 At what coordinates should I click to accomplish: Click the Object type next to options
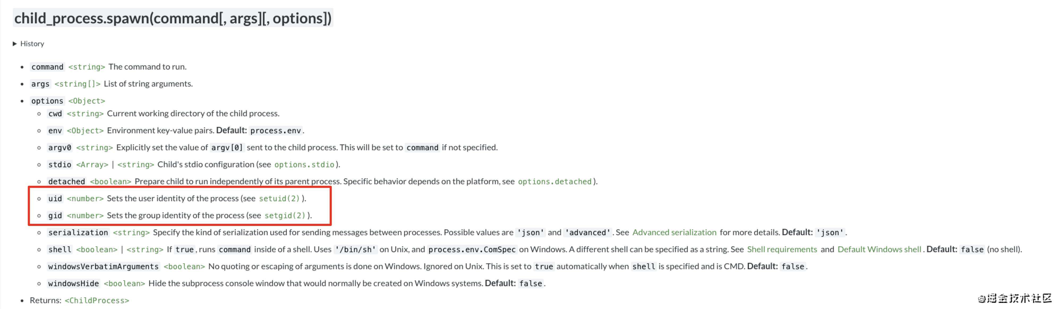[87, 101]
